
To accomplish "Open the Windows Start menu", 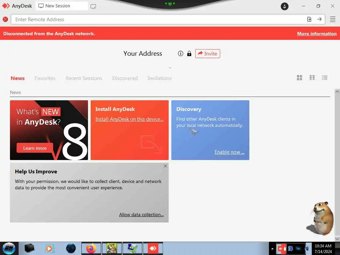I will point(9,249).
